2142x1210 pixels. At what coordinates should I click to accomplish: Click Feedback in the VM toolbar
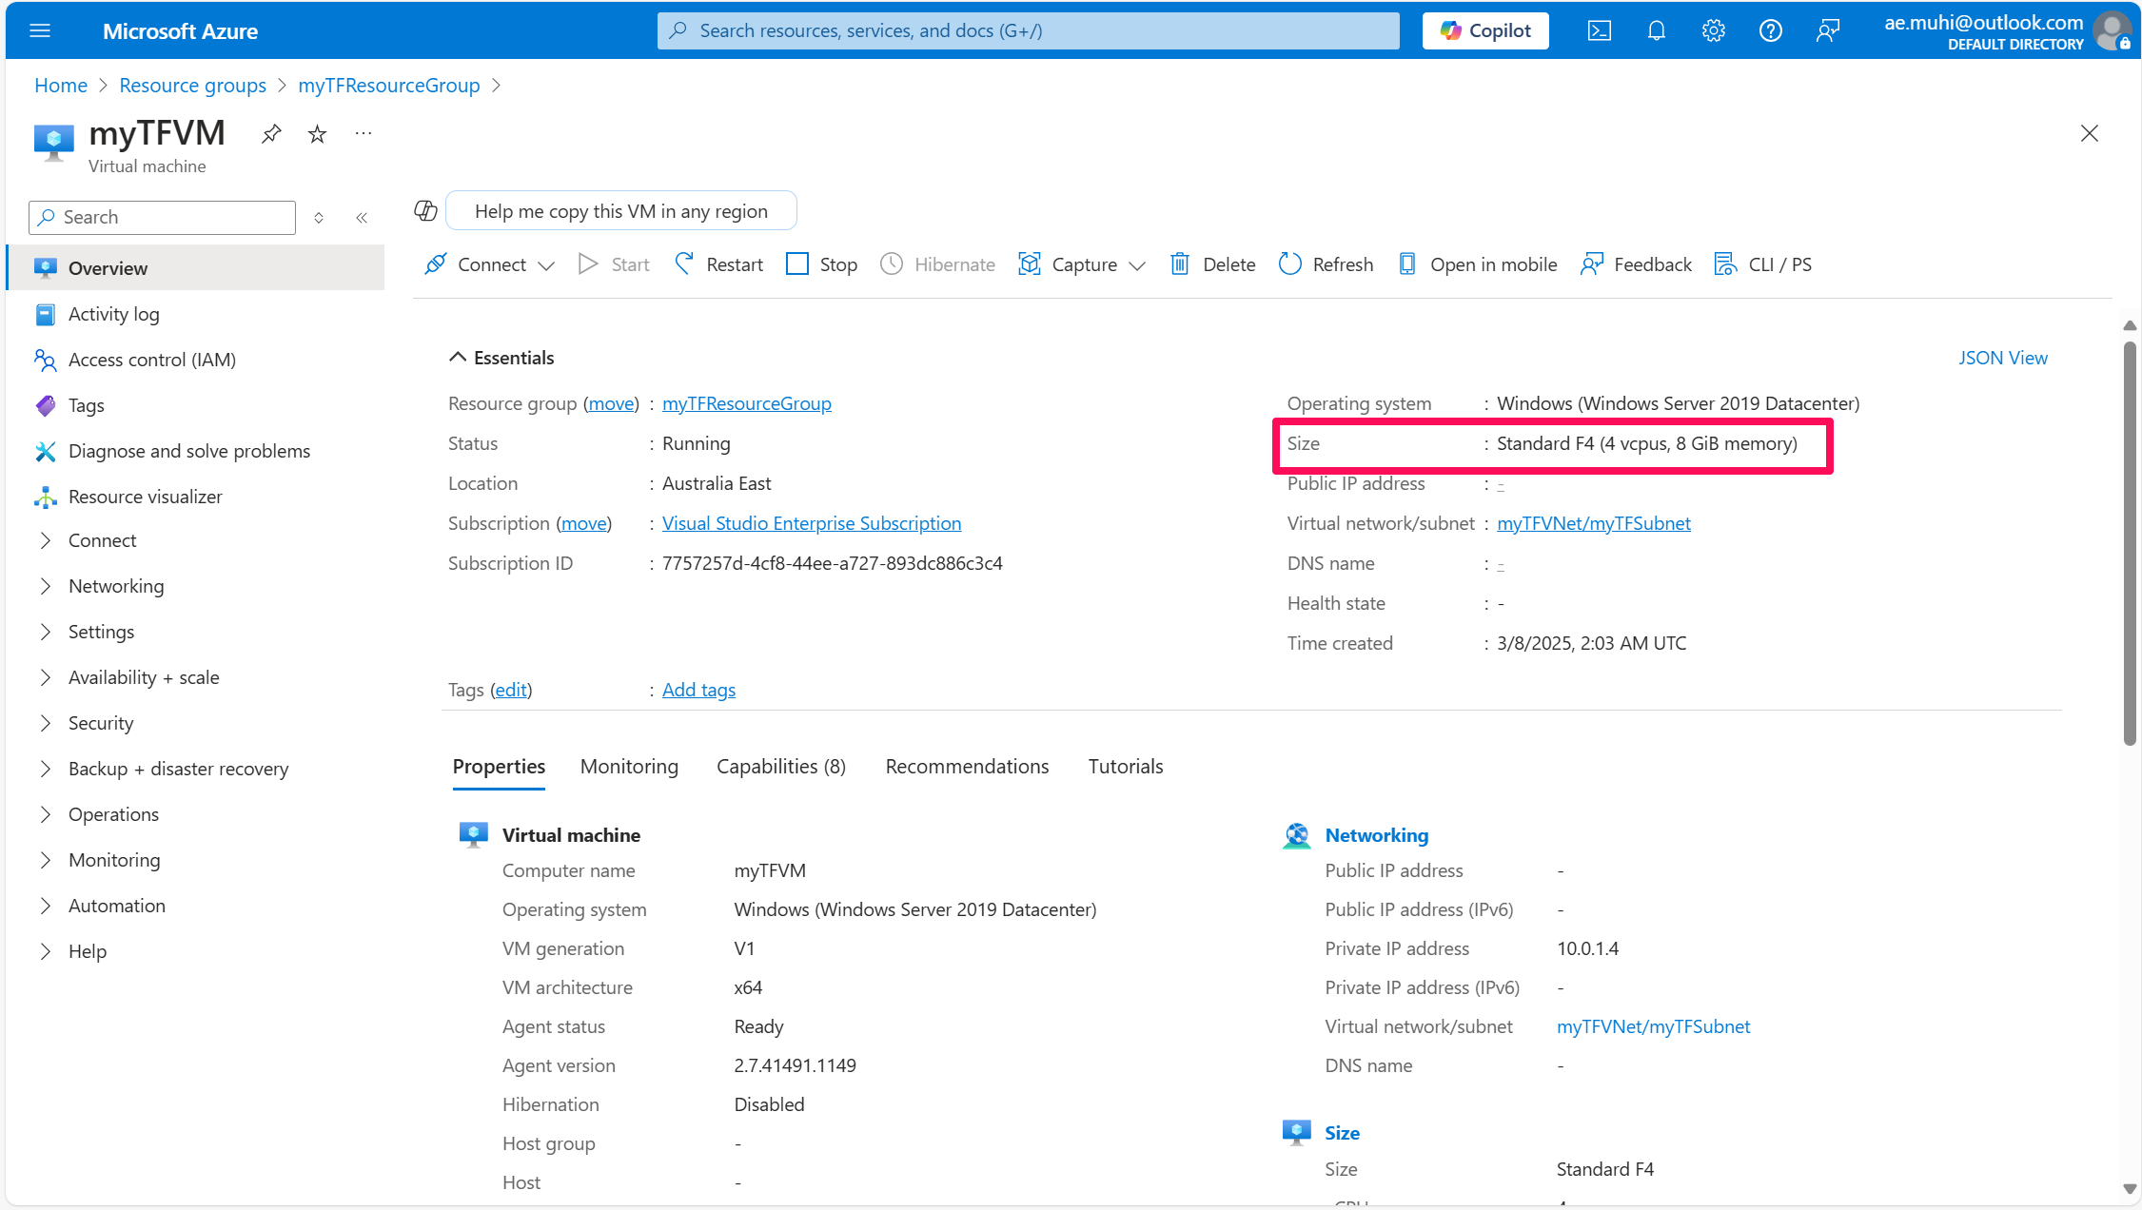1636,264
